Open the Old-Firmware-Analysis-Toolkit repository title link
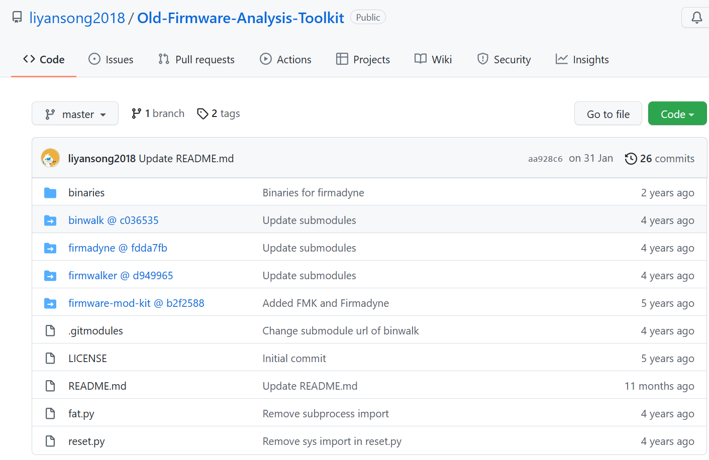The image size is (709, 460). (x=240, y=18)
